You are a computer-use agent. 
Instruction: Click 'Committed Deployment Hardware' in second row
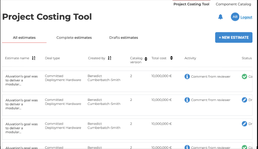(x=63, y=102)
